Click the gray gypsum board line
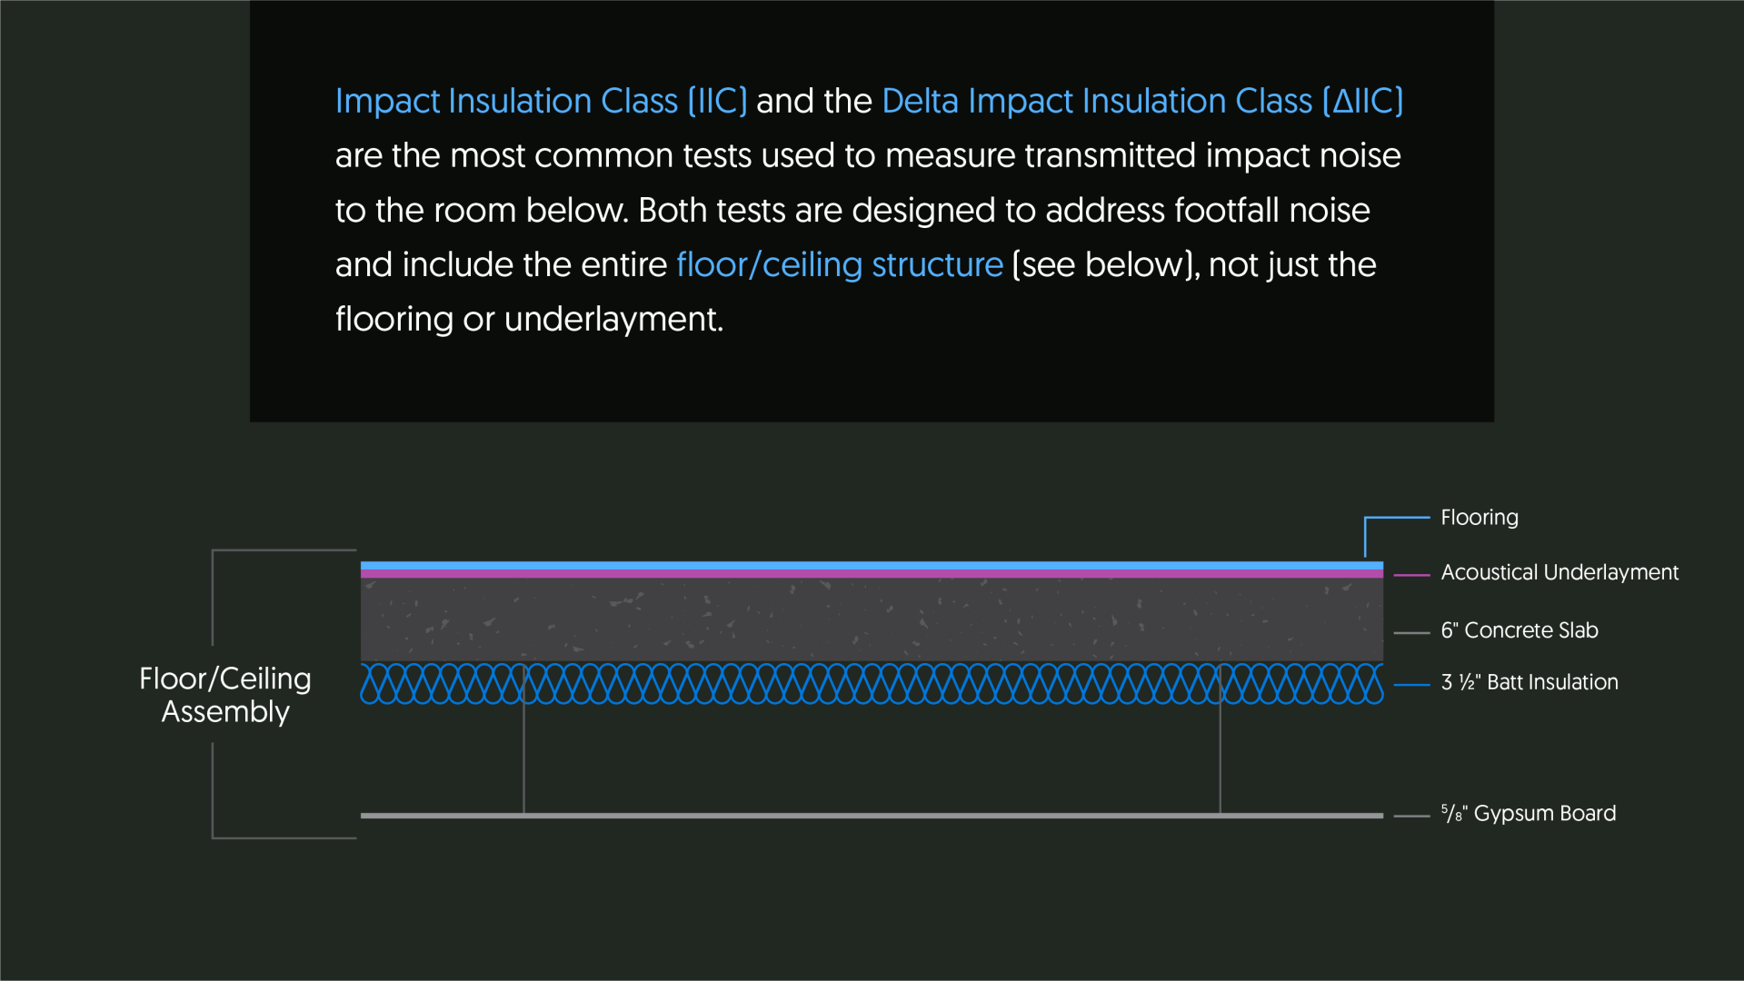Viewport: 1744px width, 981px height. pos(872,816)
